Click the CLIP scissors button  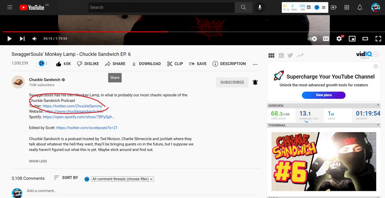[x=175, y=64]
